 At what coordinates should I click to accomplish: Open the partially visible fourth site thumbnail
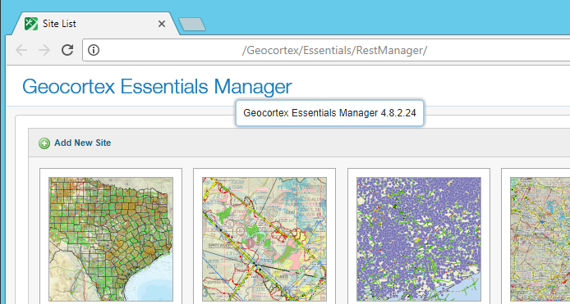click(540, 239)
